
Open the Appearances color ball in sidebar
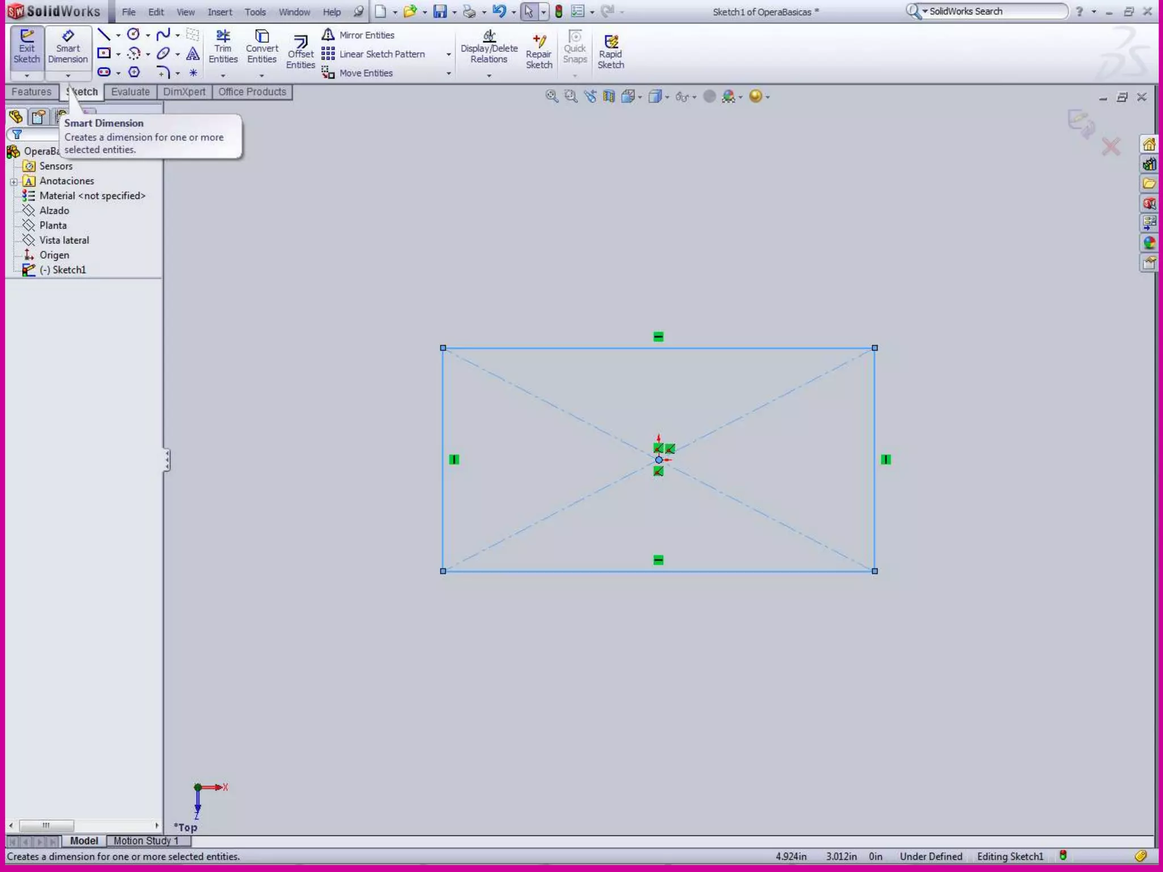tap(1149, 243)
